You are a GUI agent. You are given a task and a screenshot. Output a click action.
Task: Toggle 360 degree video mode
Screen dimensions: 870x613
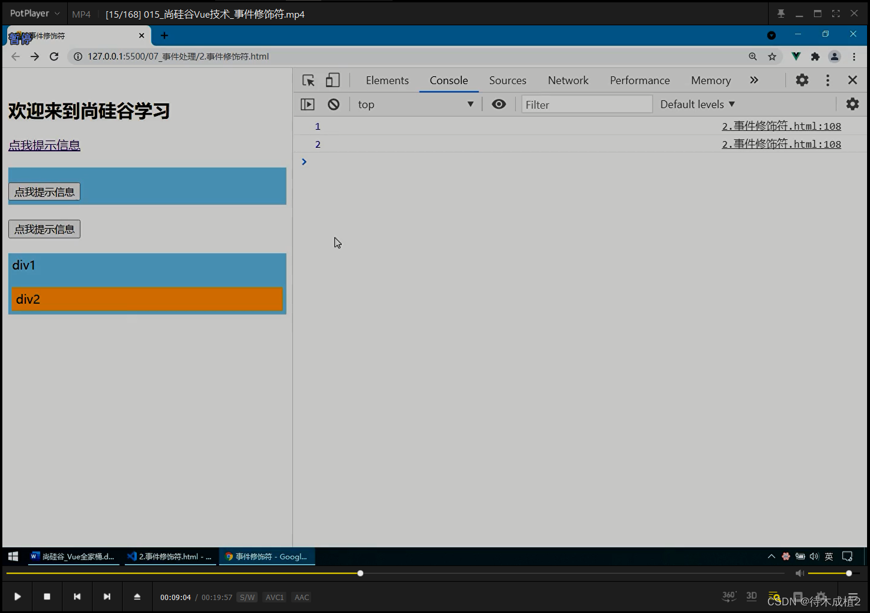(x=729, y=596)
